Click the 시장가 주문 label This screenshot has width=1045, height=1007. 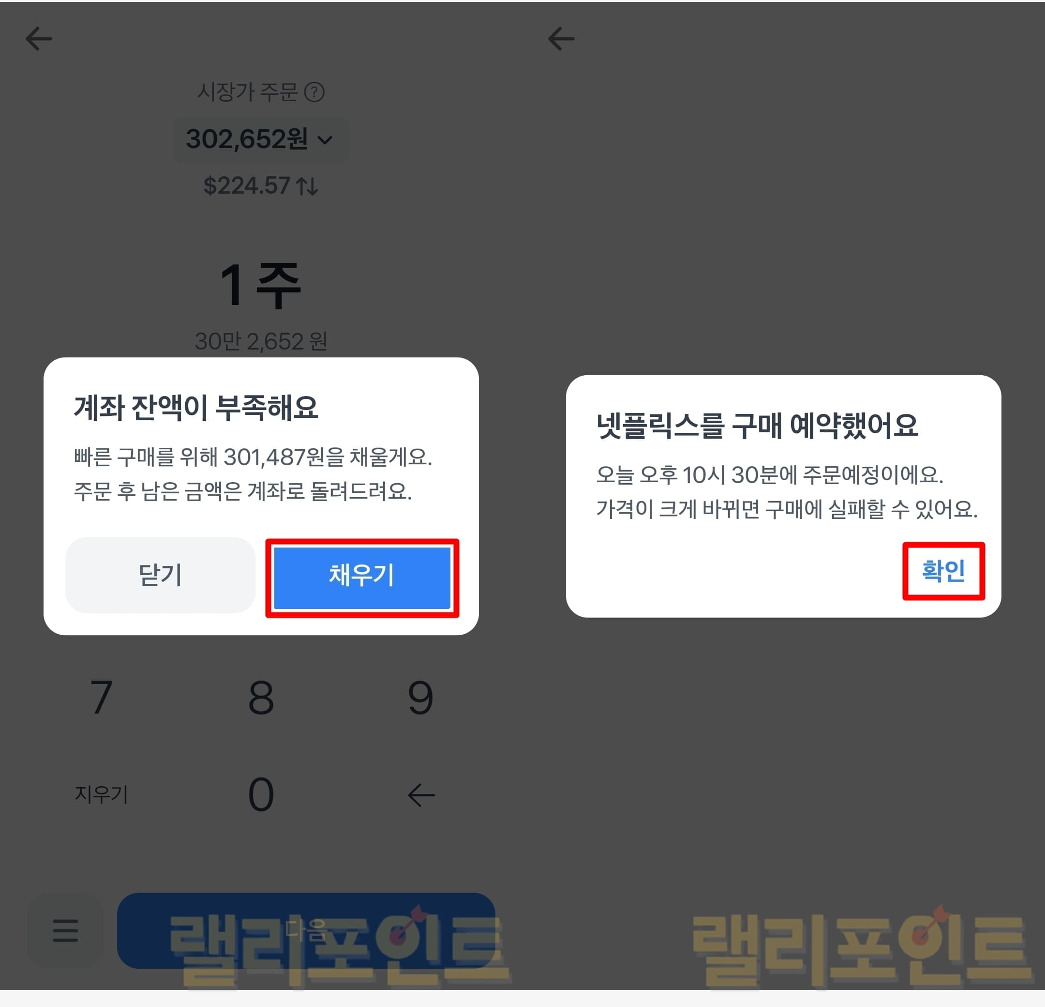point(247,92)
